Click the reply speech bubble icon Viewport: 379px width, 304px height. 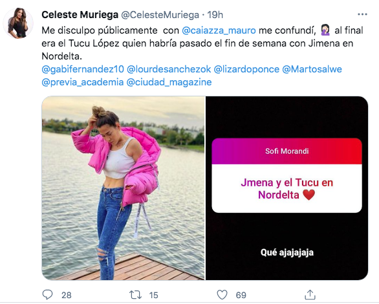(x=47, y=295)
